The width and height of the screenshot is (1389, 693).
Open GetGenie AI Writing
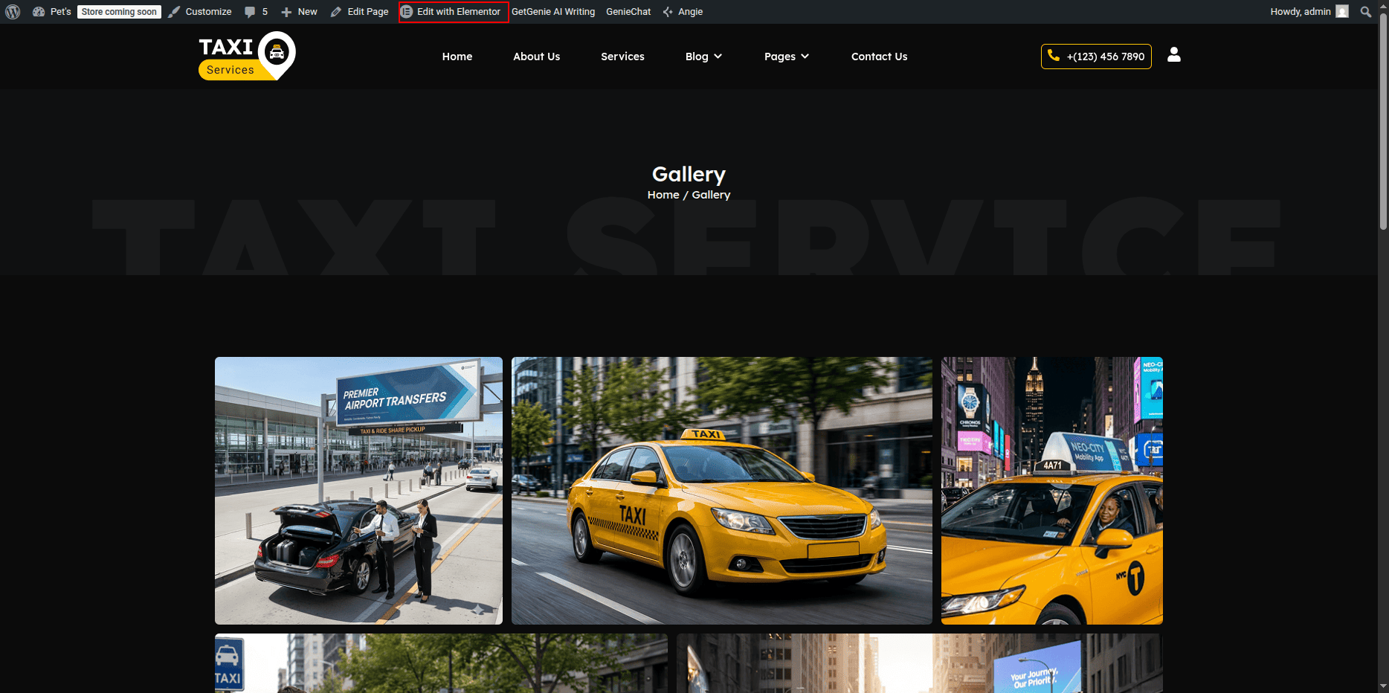click(553, 12)
